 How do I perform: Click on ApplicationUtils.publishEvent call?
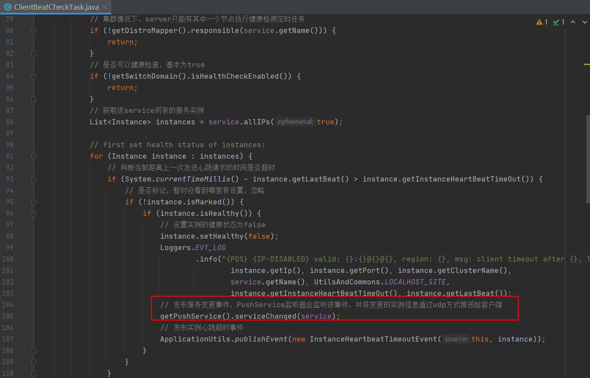point(224,339)
